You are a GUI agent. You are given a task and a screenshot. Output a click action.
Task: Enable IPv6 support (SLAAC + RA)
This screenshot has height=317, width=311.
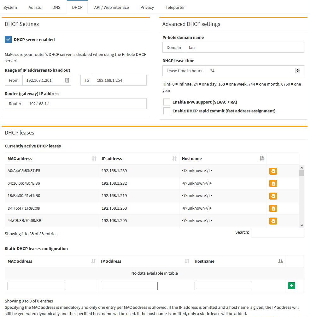tap(167, 102)
